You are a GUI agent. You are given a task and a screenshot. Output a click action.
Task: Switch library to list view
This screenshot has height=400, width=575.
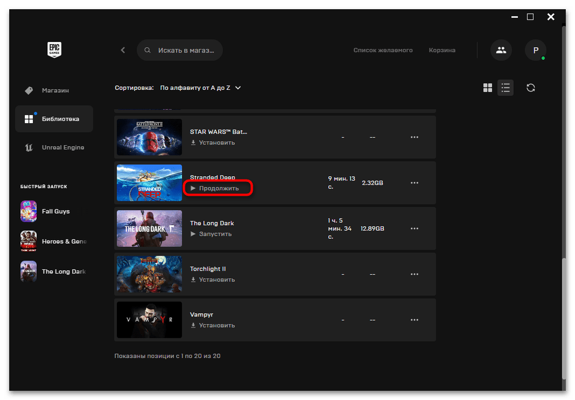505,87
